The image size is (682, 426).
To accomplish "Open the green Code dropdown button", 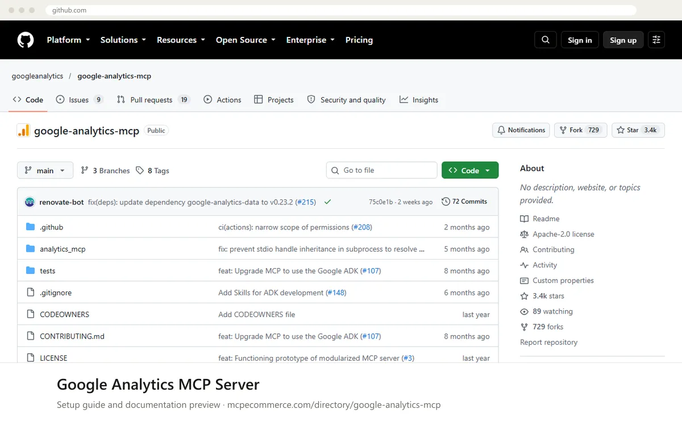I will coord(470,170).
